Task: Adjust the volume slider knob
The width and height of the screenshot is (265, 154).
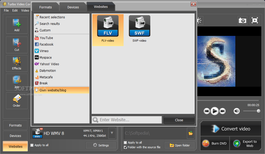Action: [258, 111]
